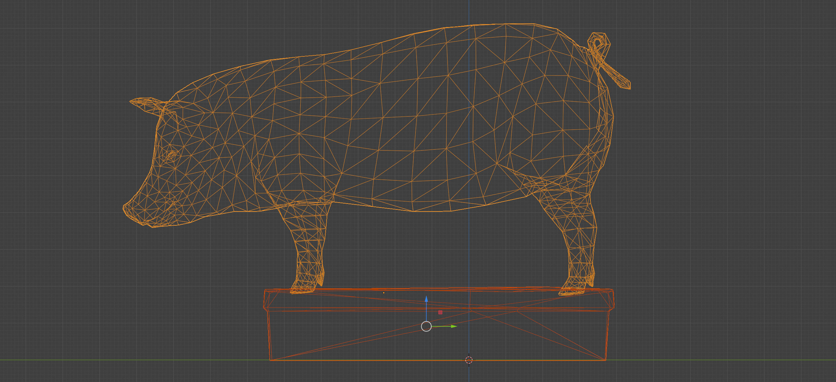
Task: Click the white circle at the gizmo center
Action: (426, 326)
